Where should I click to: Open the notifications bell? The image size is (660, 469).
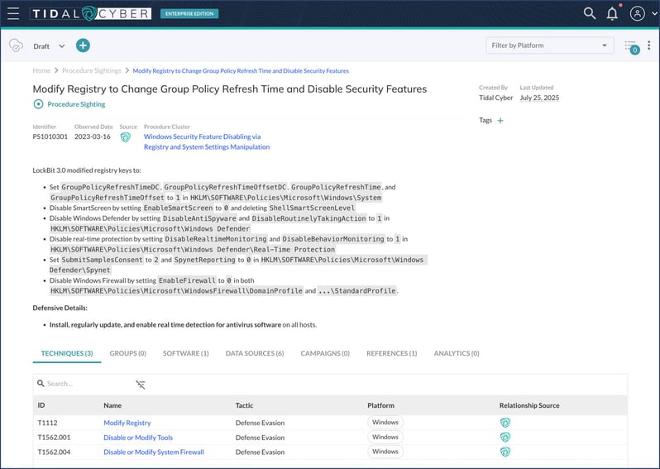612,13
